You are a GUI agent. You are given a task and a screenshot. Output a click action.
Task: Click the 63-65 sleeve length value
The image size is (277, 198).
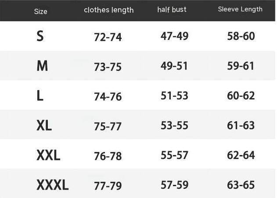(241, 185)
